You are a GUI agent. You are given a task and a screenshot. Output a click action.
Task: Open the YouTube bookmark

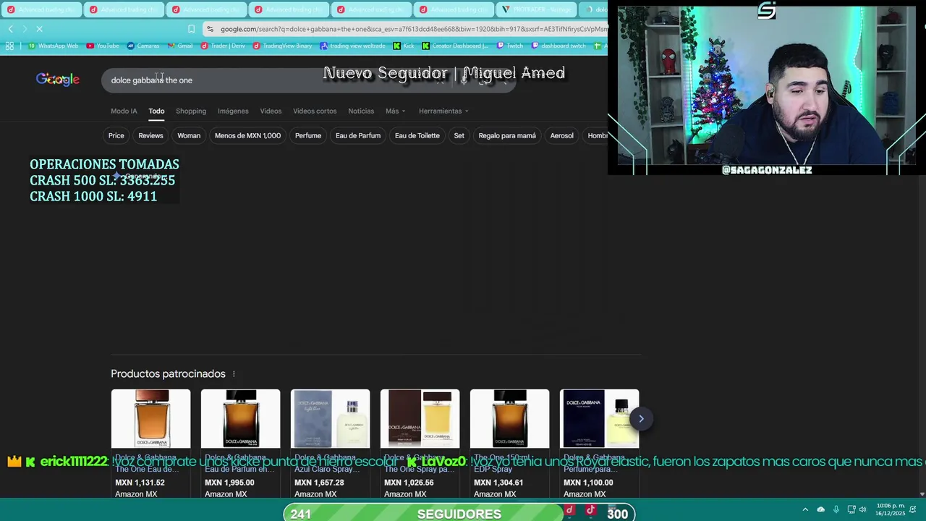pyautogui.click(x=103, y=46)
